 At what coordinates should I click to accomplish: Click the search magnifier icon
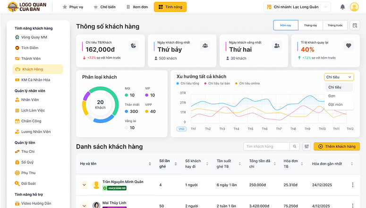(295, 147)
